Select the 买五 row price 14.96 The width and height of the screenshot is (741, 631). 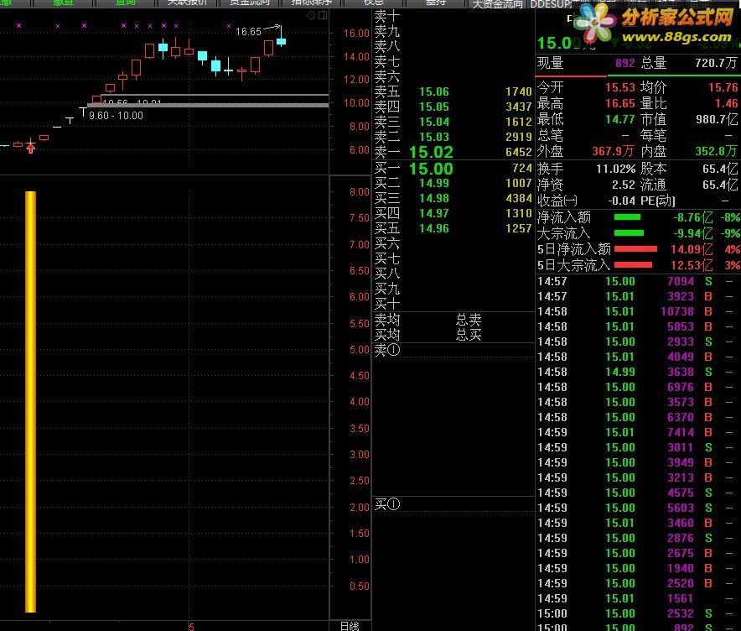(x=434, y=228)
